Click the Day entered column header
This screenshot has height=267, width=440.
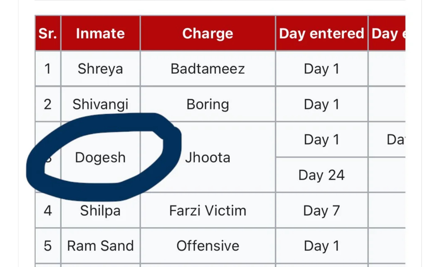pyautogui.click(x=322, y=33)
